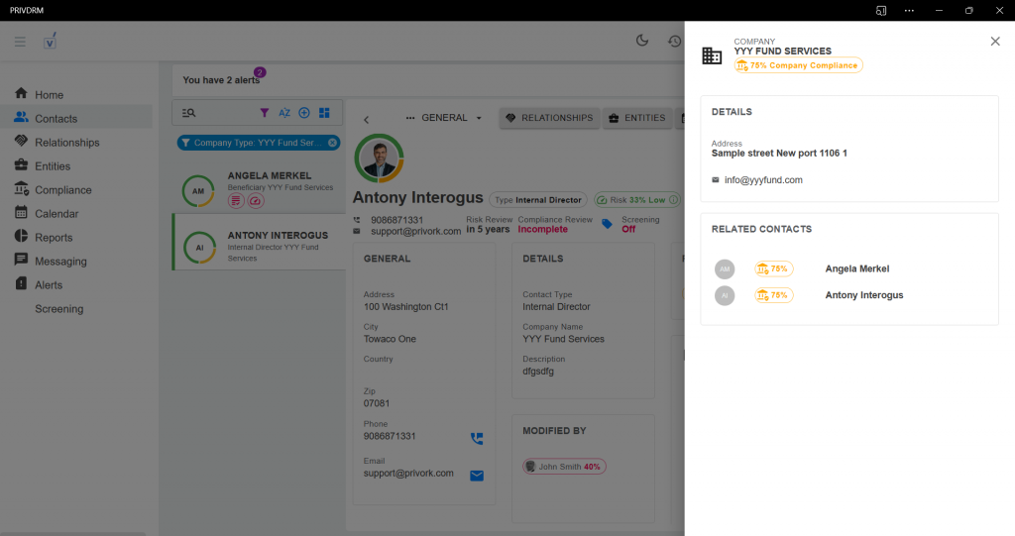
Task: Add a new contact with plus icon
Action: (x=304, y=113)
